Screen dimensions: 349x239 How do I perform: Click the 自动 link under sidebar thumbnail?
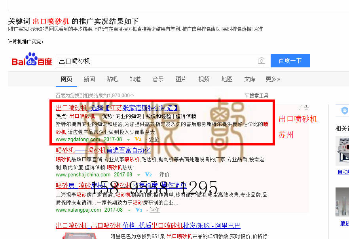pyautogui.click(x=343, y=172)
